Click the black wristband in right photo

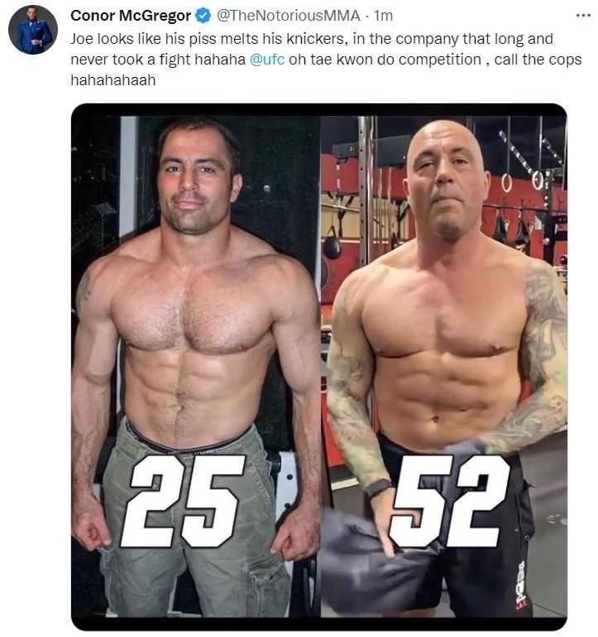(378, 488)
